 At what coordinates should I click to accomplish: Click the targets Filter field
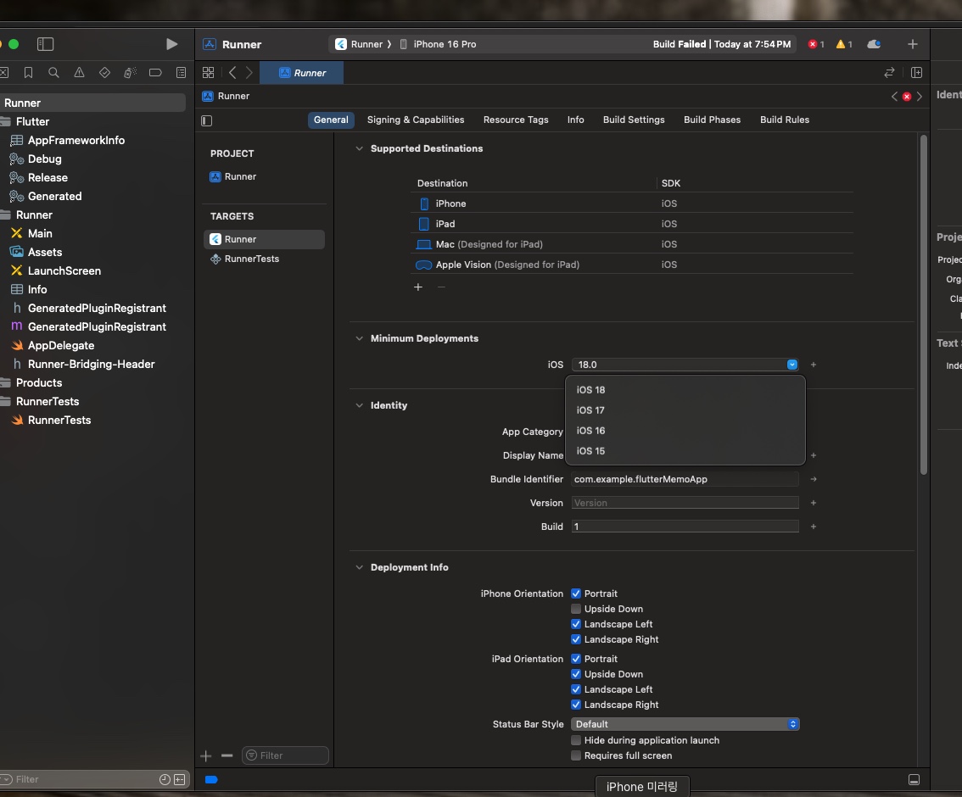pyautogui.click(x=285, y=756)
